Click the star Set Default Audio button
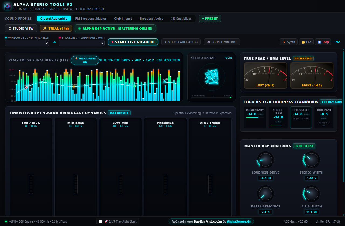345x226 pixels. [x=181, y=42]
